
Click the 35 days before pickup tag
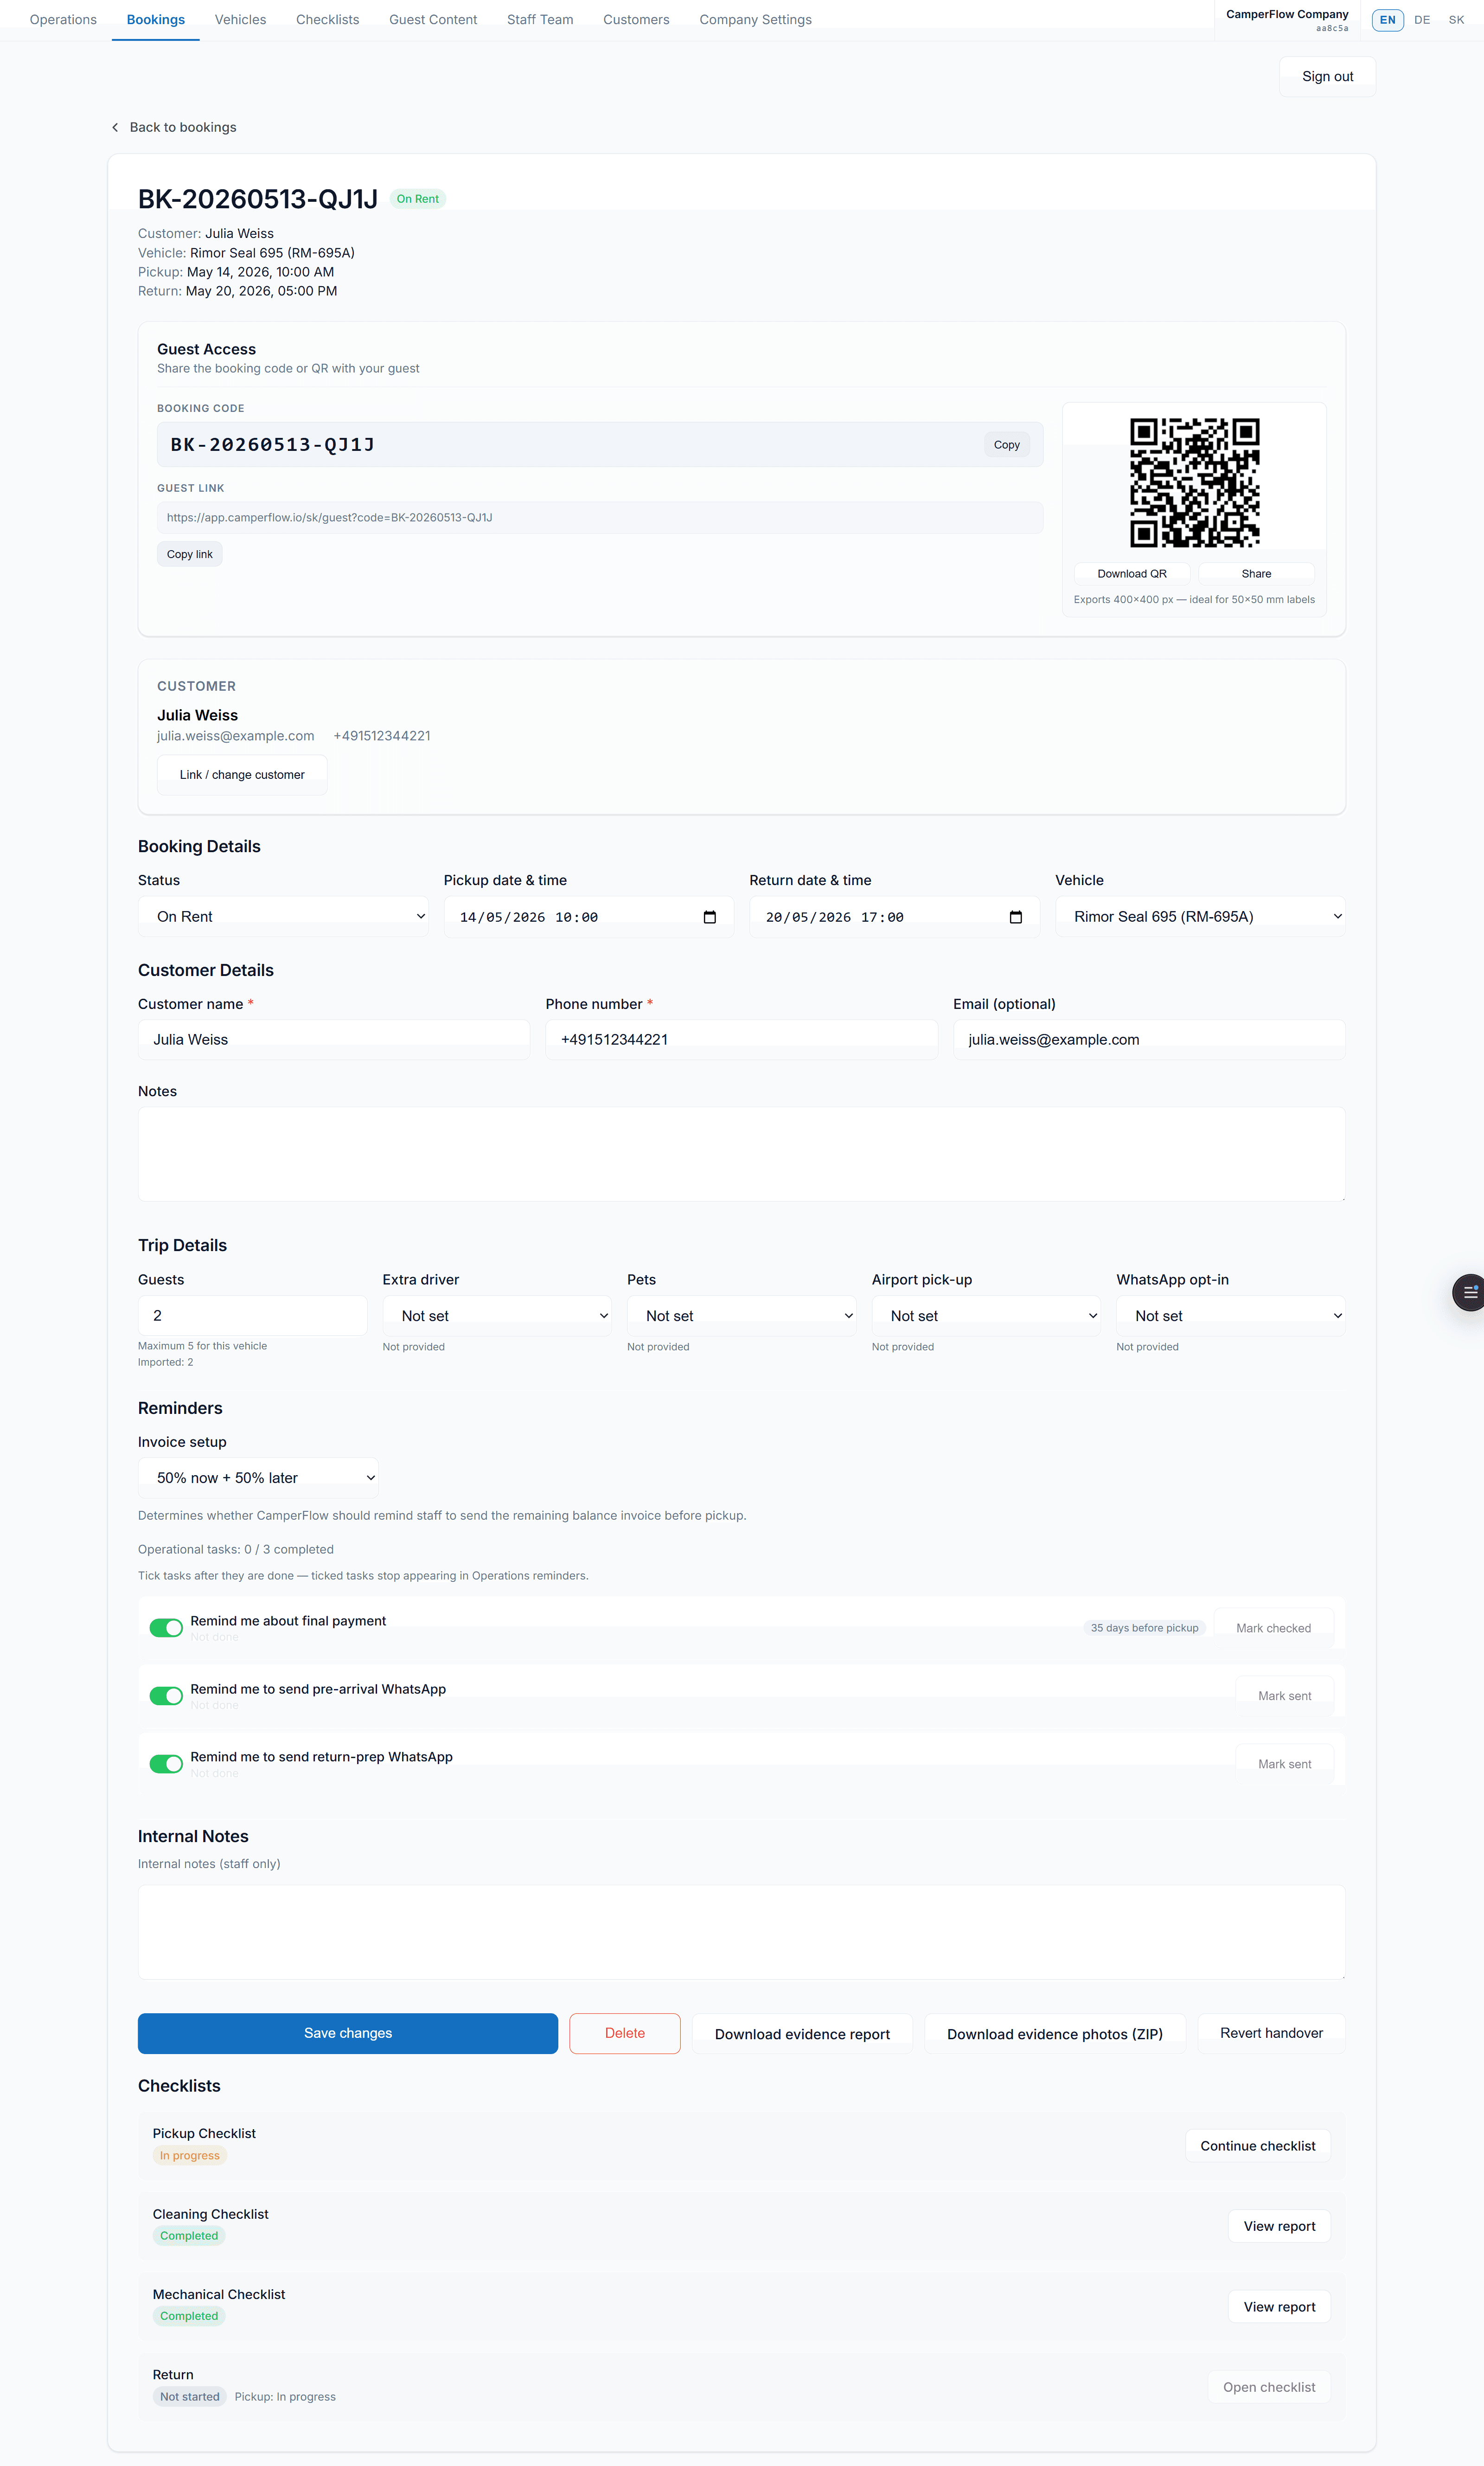[1144, 1628]
